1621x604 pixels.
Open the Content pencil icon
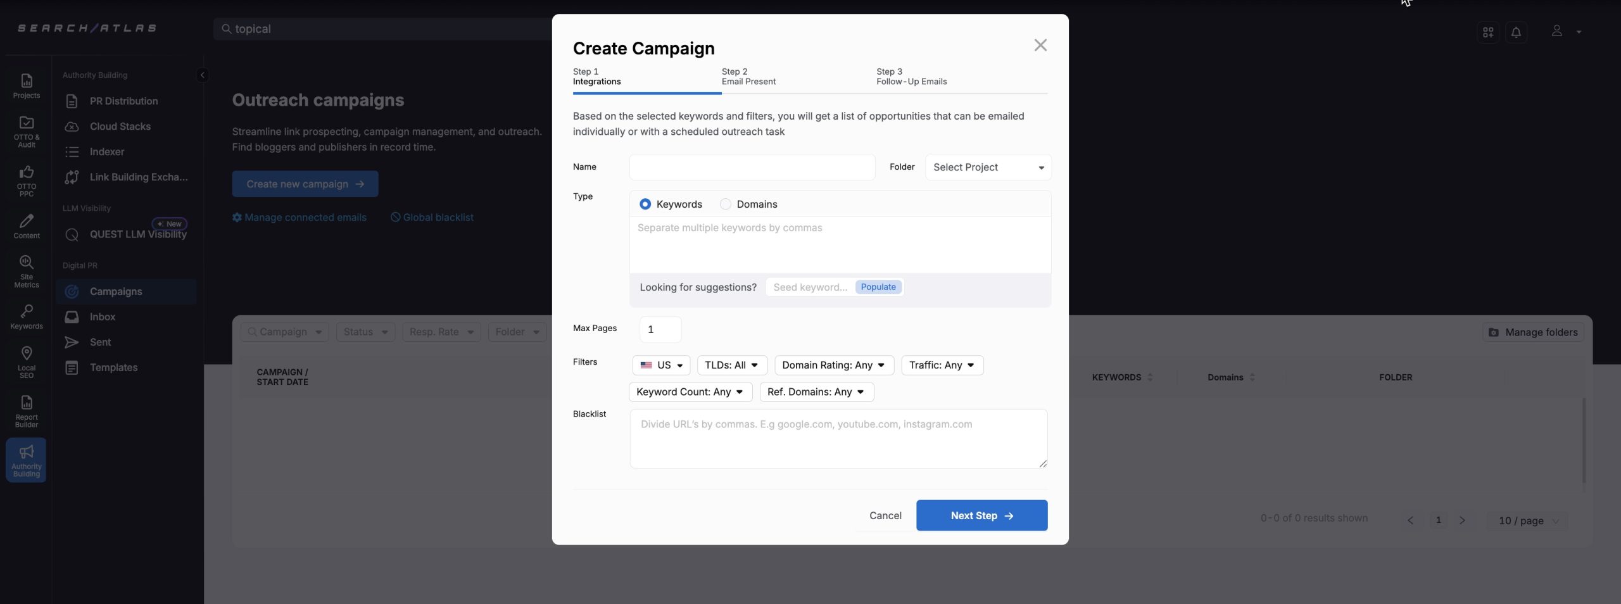coord(26,226)
